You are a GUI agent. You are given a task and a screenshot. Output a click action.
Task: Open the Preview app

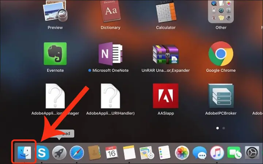pyautogui.click(x=56, y=11)
